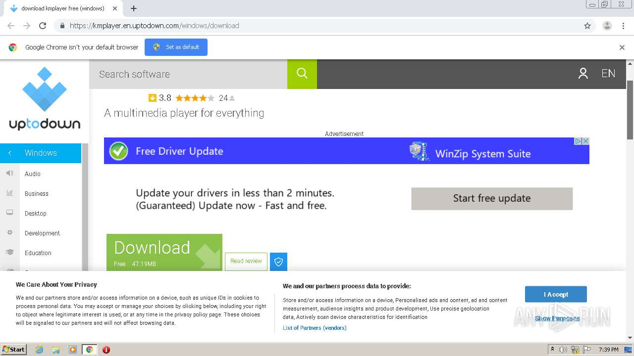Click the 7:39 PM clock
The image size is (634, 356).
point(608,350)
